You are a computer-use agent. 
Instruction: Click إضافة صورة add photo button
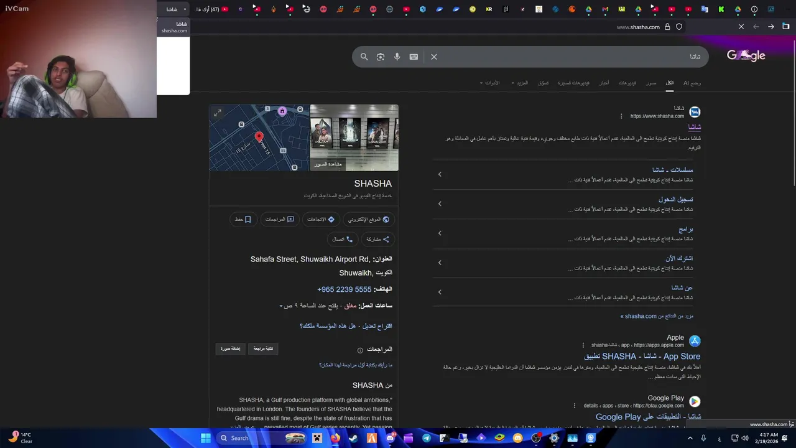[x=231, y=349]
